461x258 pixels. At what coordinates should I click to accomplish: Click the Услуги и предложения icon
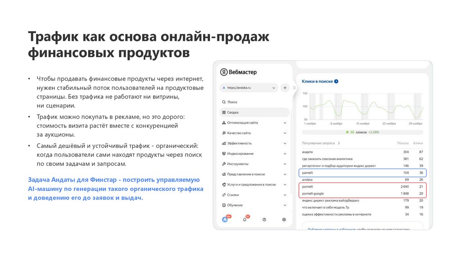[x=224, y=185]
